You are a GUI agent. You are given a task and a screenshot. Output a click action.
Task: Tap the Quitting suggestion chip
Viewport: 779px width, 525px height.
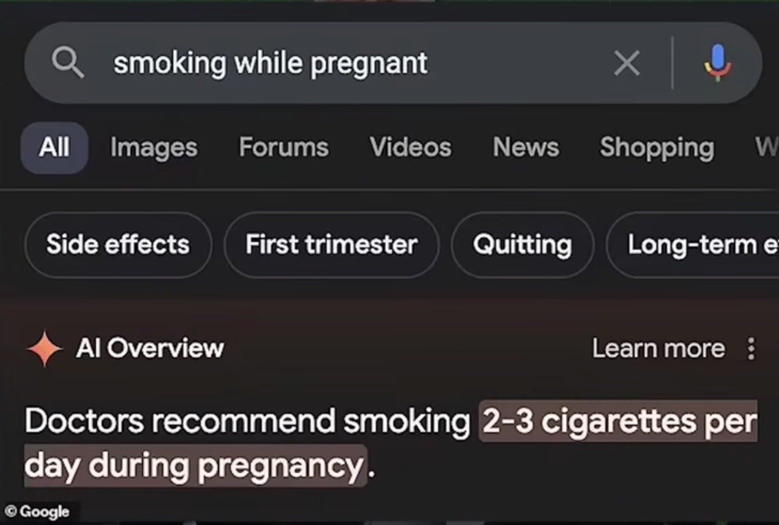pos(522,245)
